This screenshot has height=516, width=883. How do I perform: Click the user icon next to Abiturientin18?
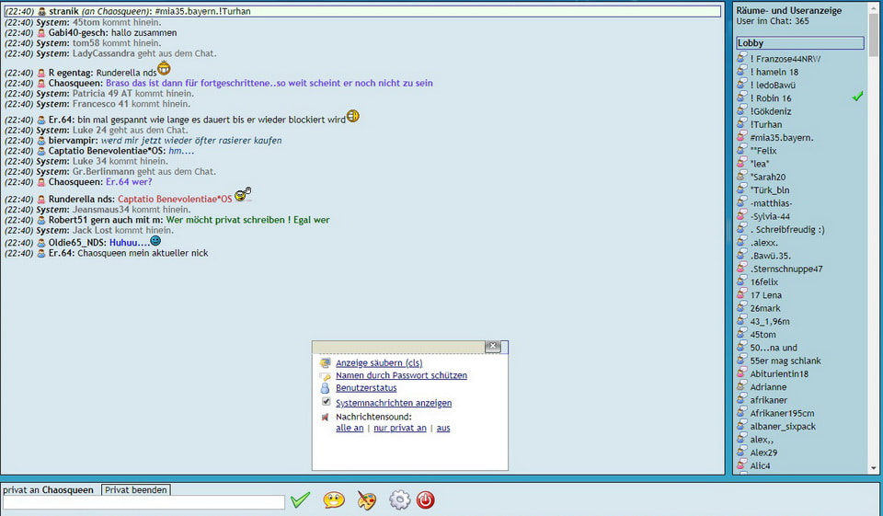[x=741, y=373]
